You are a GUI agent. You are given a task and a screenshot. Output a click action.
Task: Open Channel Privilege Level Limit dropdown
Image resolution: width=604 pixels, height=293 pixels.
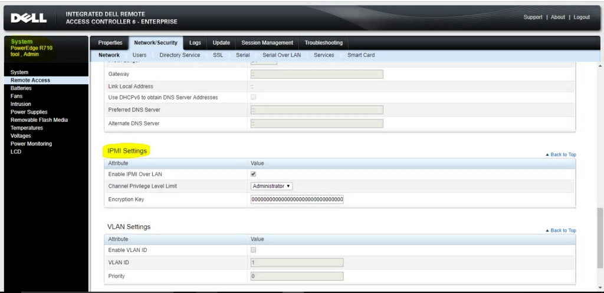(x=271, y=187)
